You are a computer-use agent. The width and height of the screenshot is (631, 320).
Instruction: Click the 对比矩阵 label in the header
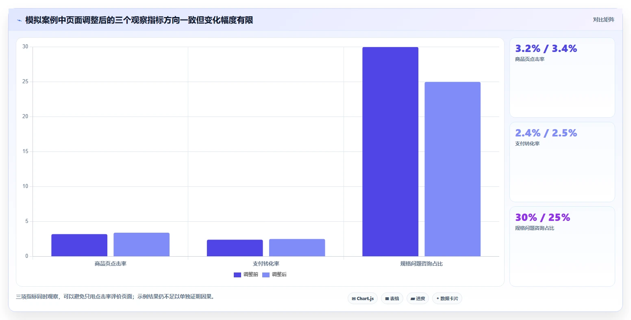point(604,19)
